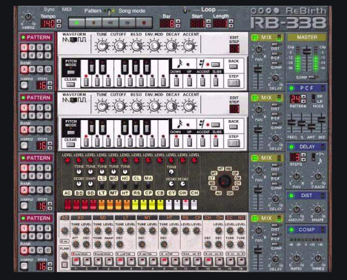Arm the red record button
Screen dimensions: 347x280
144,22
